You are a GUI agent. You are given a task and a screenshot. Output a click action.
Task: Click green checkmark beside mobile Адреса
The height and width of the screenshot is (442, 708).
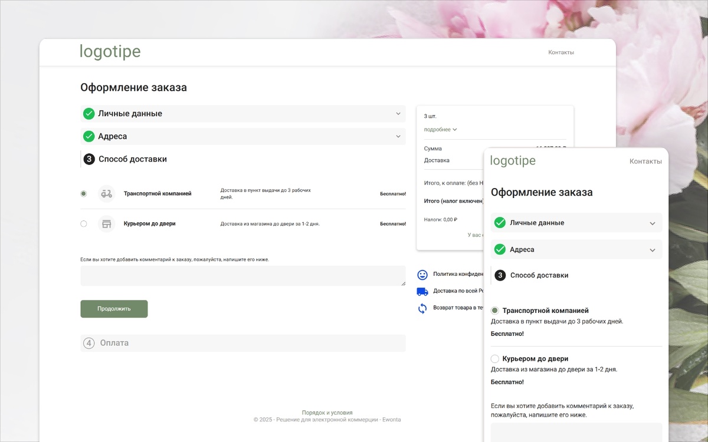(500, 249)
